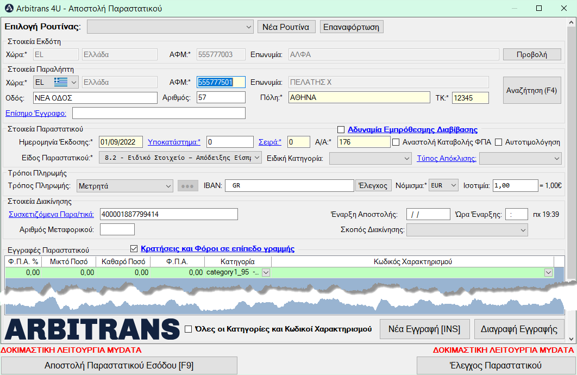
Task: Click the Επαναφόρτωση button
Action: click(352, 27)
